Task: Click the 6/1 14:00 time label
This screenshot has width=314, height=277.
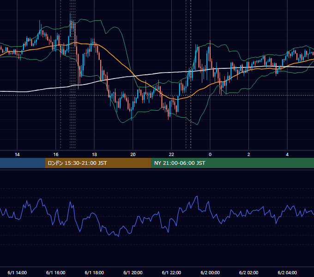Action: coord(17,272)
